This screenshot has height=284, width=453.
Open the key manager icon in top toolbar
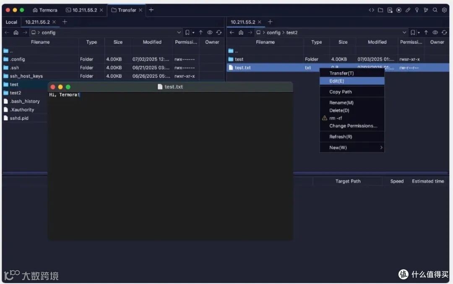(x=417, y=10)
